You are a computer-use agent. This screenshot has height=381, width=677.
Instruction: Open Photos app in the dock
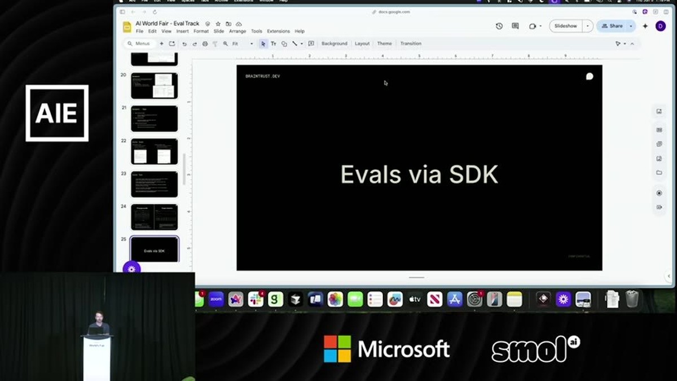coord(335,299)
